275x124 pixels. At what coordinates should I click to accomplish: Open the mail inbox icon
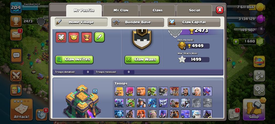[x=16, y=35]
